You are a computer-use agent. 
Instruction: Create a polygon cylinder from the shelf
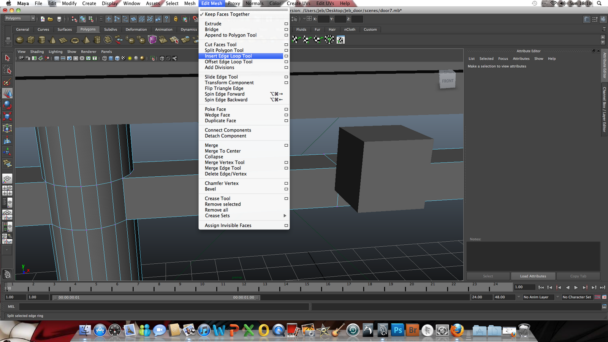tap(42, 40)
